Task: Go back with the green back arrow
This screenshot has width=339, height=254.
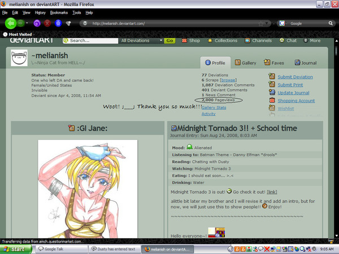Action: 11,23
